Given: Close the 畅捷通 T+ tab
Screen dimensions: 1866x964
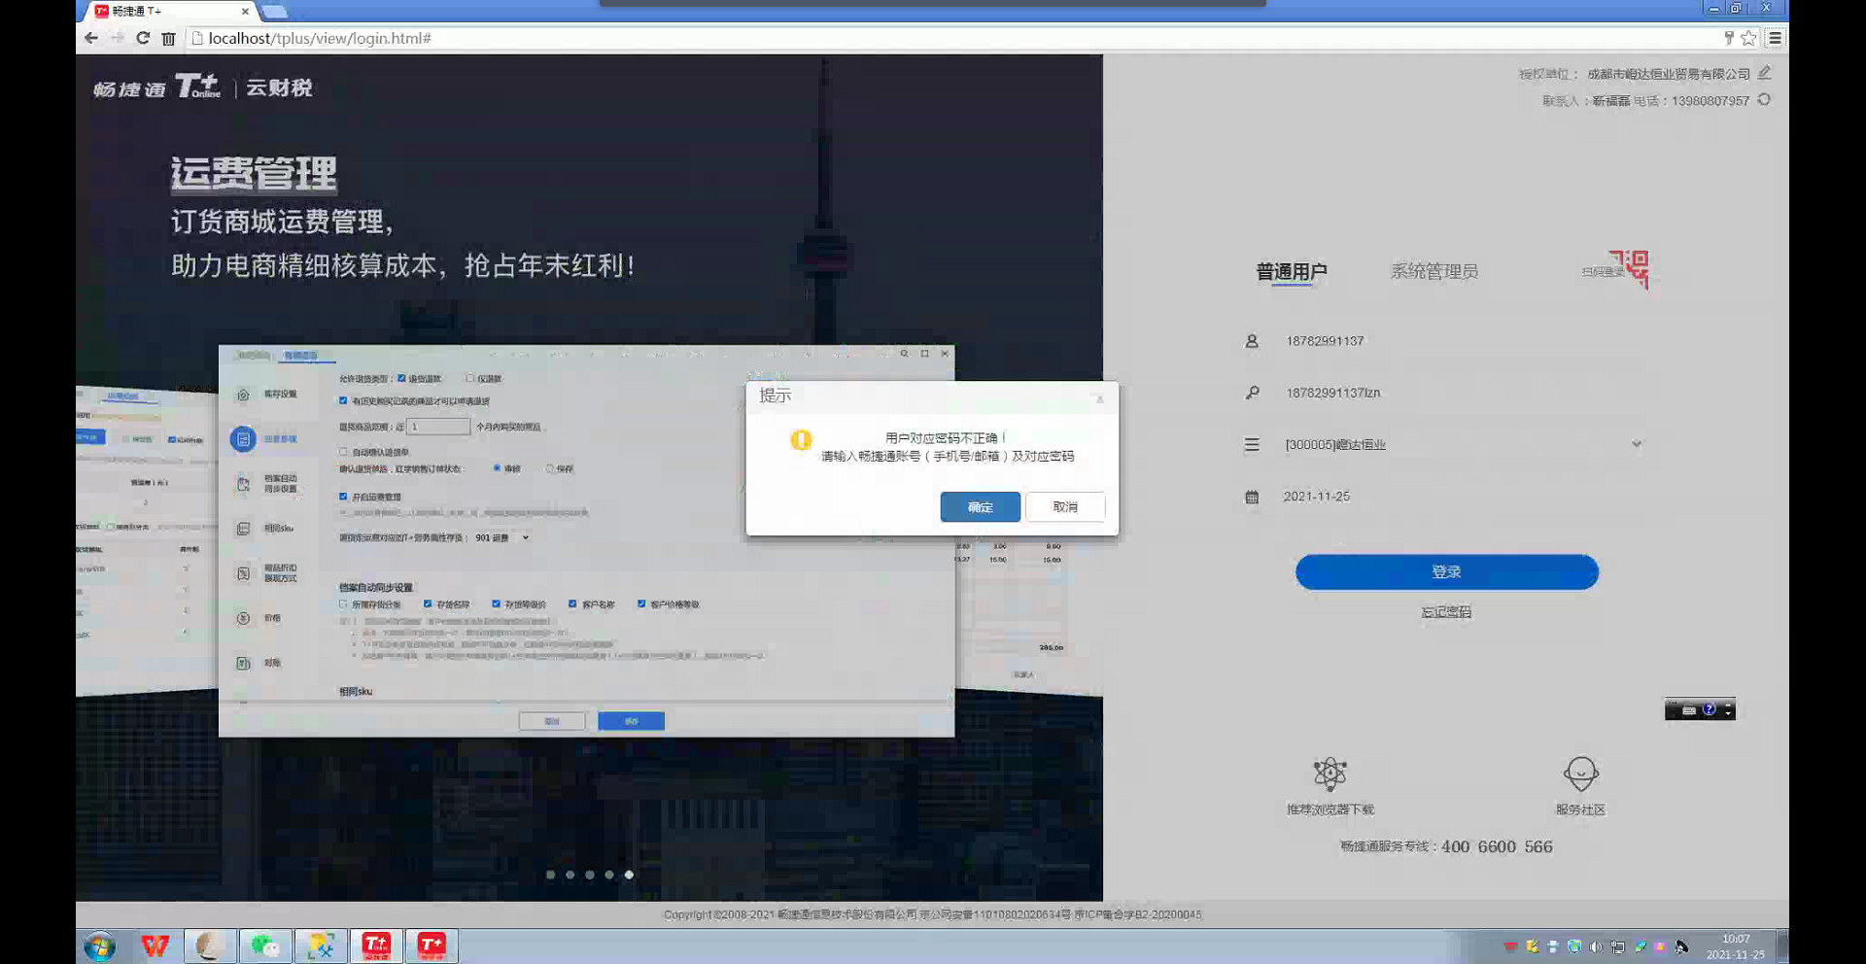Looking at the screenshot, I should [x=245, y=11].
